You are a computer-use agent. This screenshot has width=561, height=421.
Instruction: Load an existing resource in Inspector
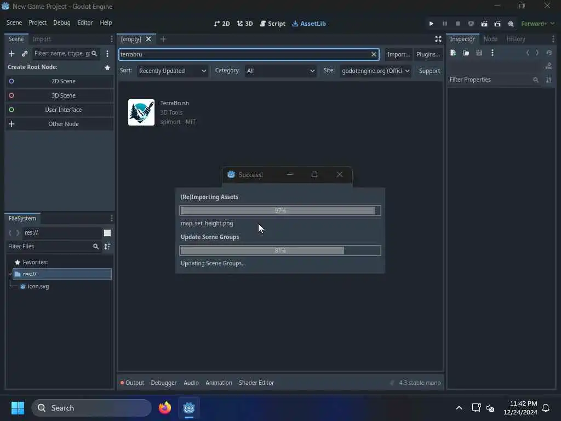466,53
